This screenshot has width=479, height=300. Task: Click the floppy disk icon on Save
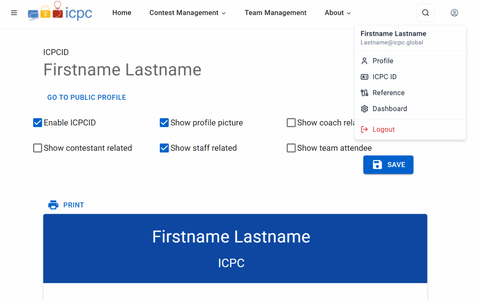tap(377, 165)
